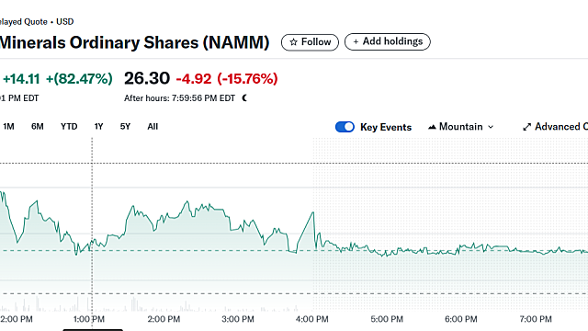Viewport: 588px width, 331px height.
Task: Select the 6M time range tab
Action: [x=37, y=127]
